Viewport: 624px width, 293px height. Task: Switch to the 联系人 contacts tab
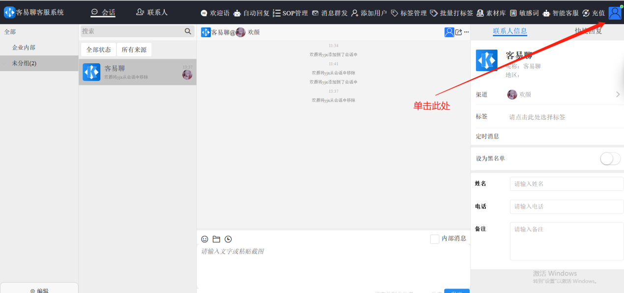pyautogui.click(x=152, y=12)
